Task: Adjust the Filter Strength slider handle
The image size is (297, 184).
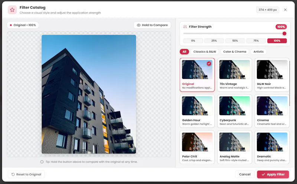Action: coord(284,34)
